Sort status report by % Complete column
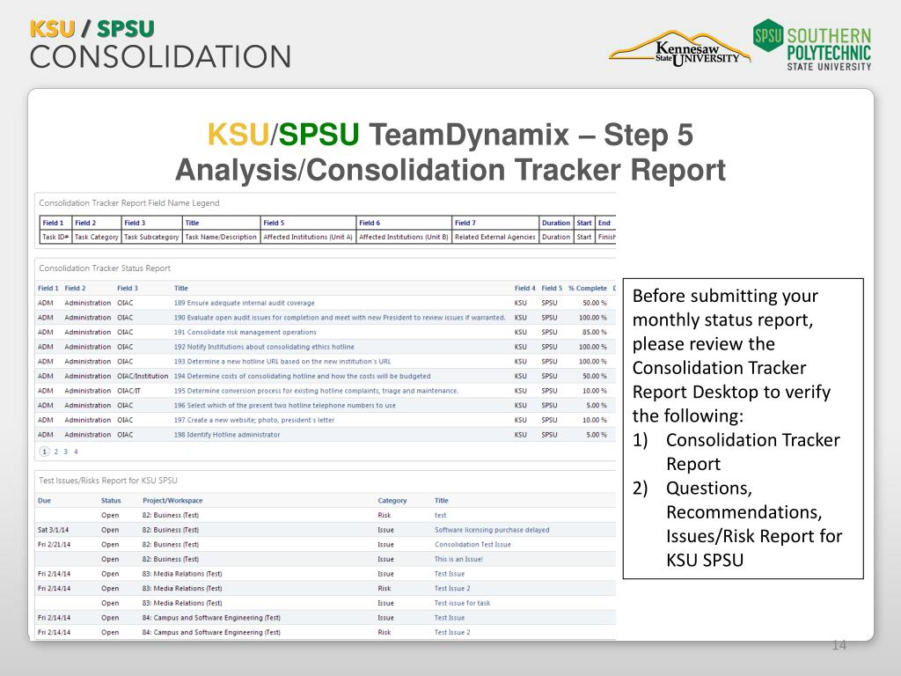The width and height of the screenshot is (901, 676). pyautogui.click(x=587, y=289)
